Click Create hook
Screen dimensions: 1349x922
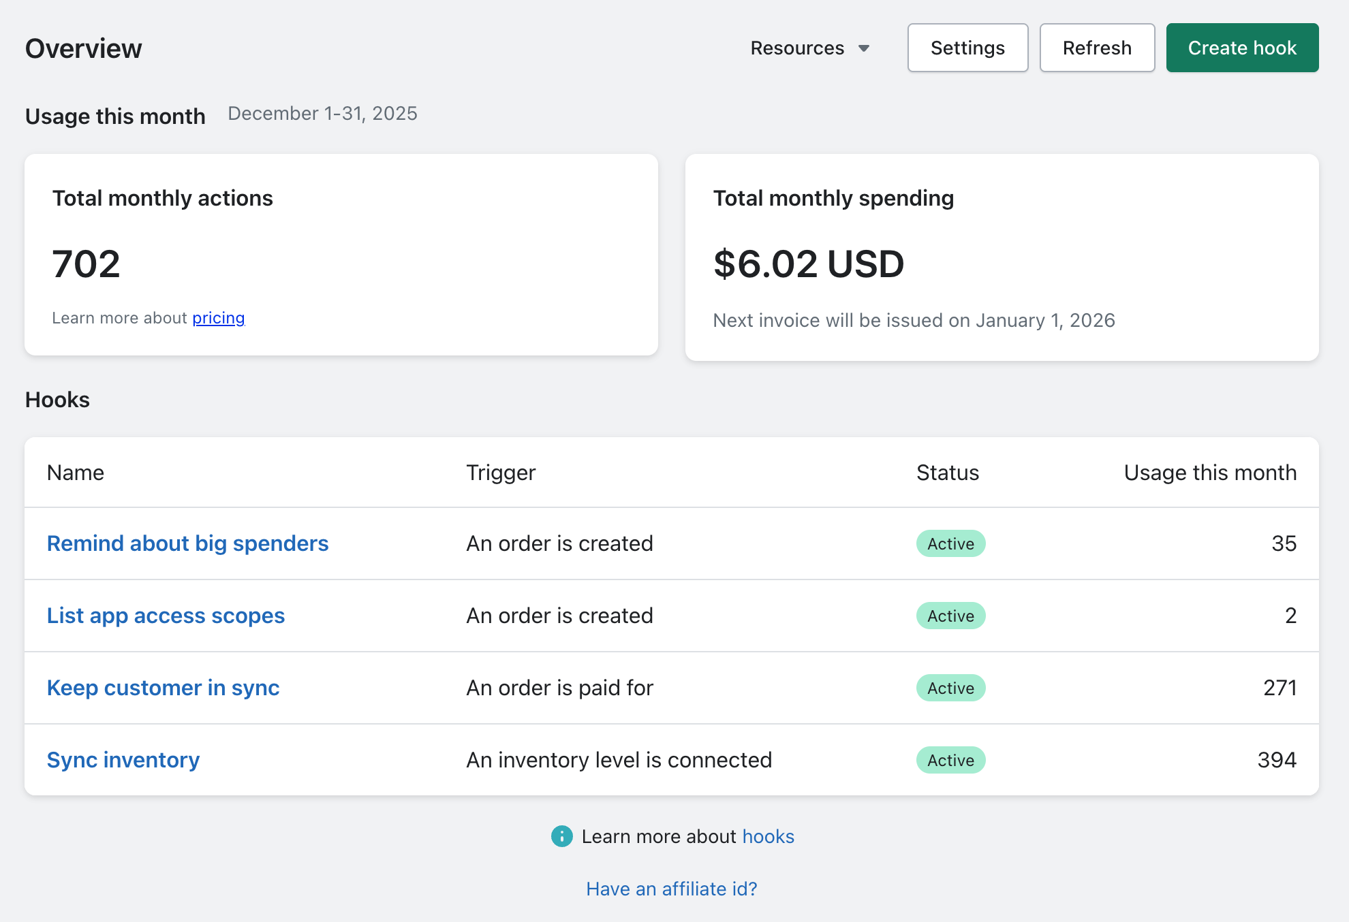(1242, 48)
